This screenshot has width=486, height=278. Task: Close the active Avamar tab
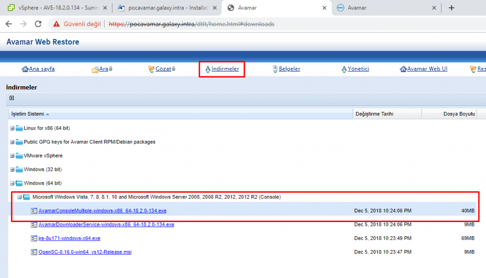pyautogui.click(x=324, y=8)
